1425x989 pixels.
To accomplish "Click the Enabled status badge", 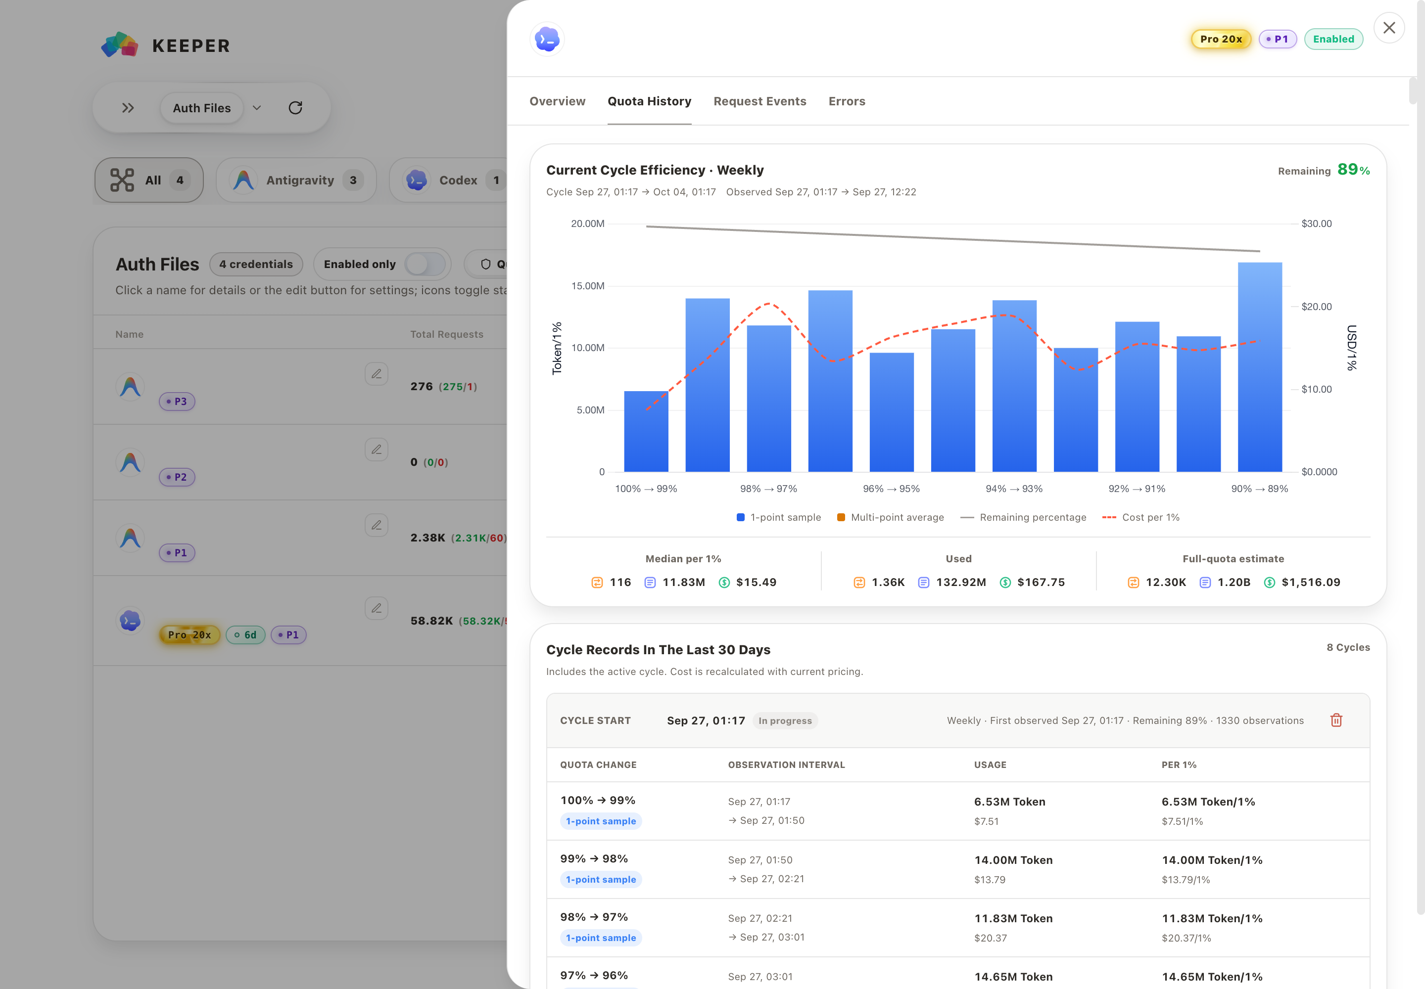I will (1333, 39).
